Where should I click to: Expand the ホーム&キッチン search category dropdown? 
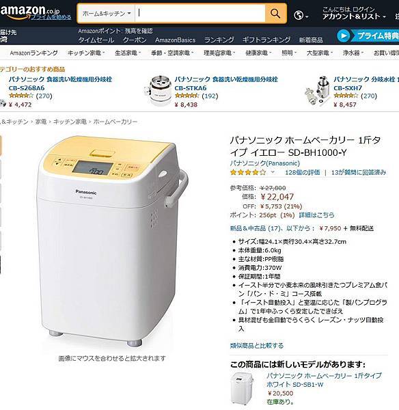(106, 14)
